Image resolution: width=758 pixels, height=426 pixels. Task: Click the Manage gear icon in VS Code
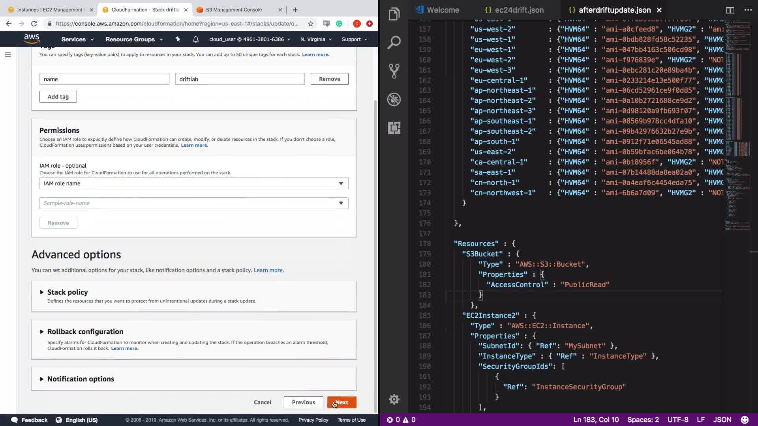[x=394, y=399]
